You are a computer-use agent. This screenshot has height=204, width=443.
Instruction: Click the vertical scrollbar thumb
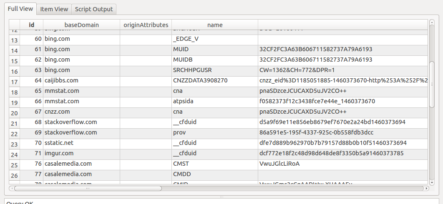pos(432,84)
